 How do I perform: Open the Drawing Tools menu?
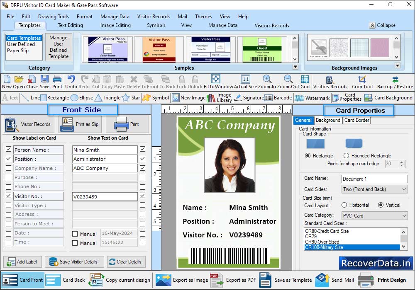click(54, 17)
